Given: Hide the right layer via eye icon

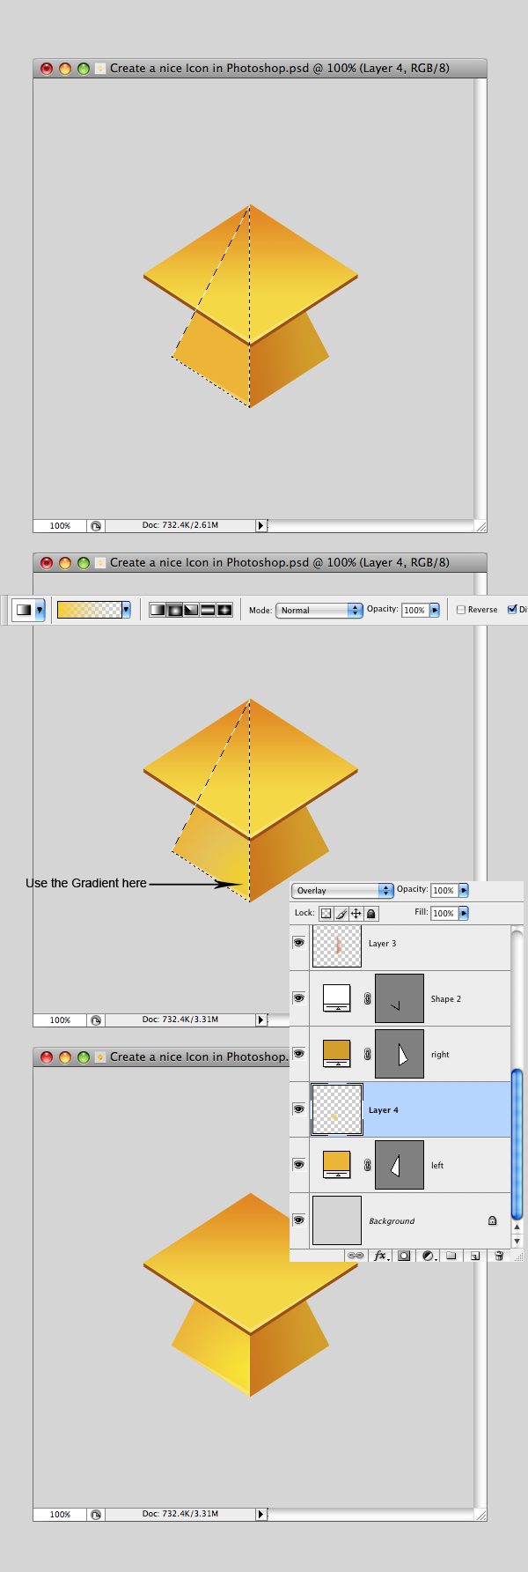Looking at the screenshot, I should pos(299,1054).
